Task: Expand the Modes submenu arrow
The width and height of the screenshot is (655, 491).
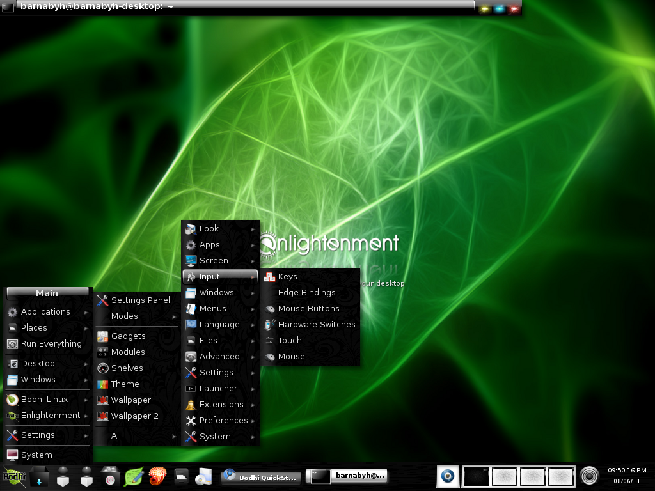Action: point(174,317)
